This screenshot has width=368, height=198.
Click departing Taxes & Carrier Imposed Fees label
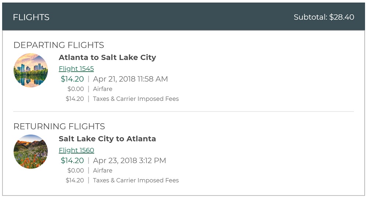[136, 99]
